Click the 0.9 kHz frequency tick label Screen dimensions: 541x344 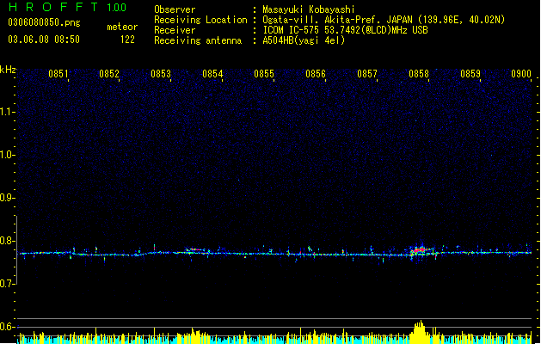(7, 198)
